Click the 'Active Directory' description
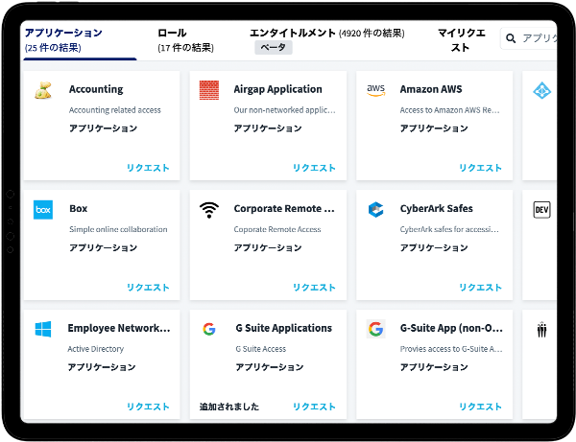 tap(95, 349)
